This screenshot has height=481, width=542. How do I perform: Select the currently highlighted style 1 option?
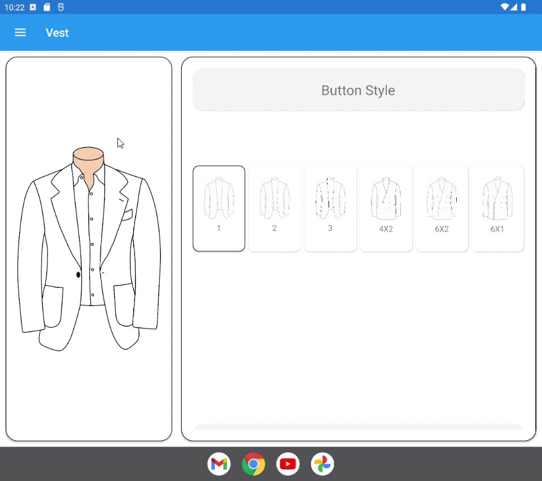[x=218, y=208]
